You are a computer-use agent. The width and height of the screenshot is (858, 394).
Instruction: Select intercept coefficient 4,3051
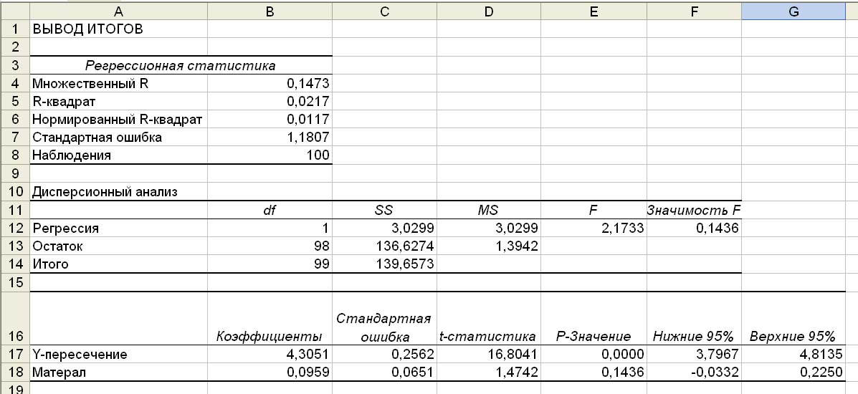(x=270, y=354)
